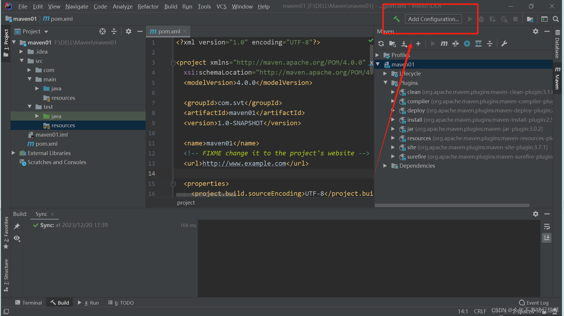Screen dimensions: 564x316
Task: Open the Refactor menu
Action: [x=148, y=6]
